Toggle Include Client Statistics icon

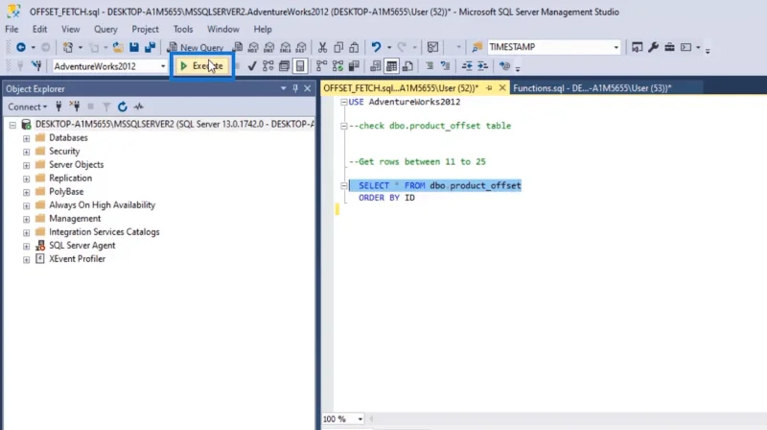(x=354, y=66)
